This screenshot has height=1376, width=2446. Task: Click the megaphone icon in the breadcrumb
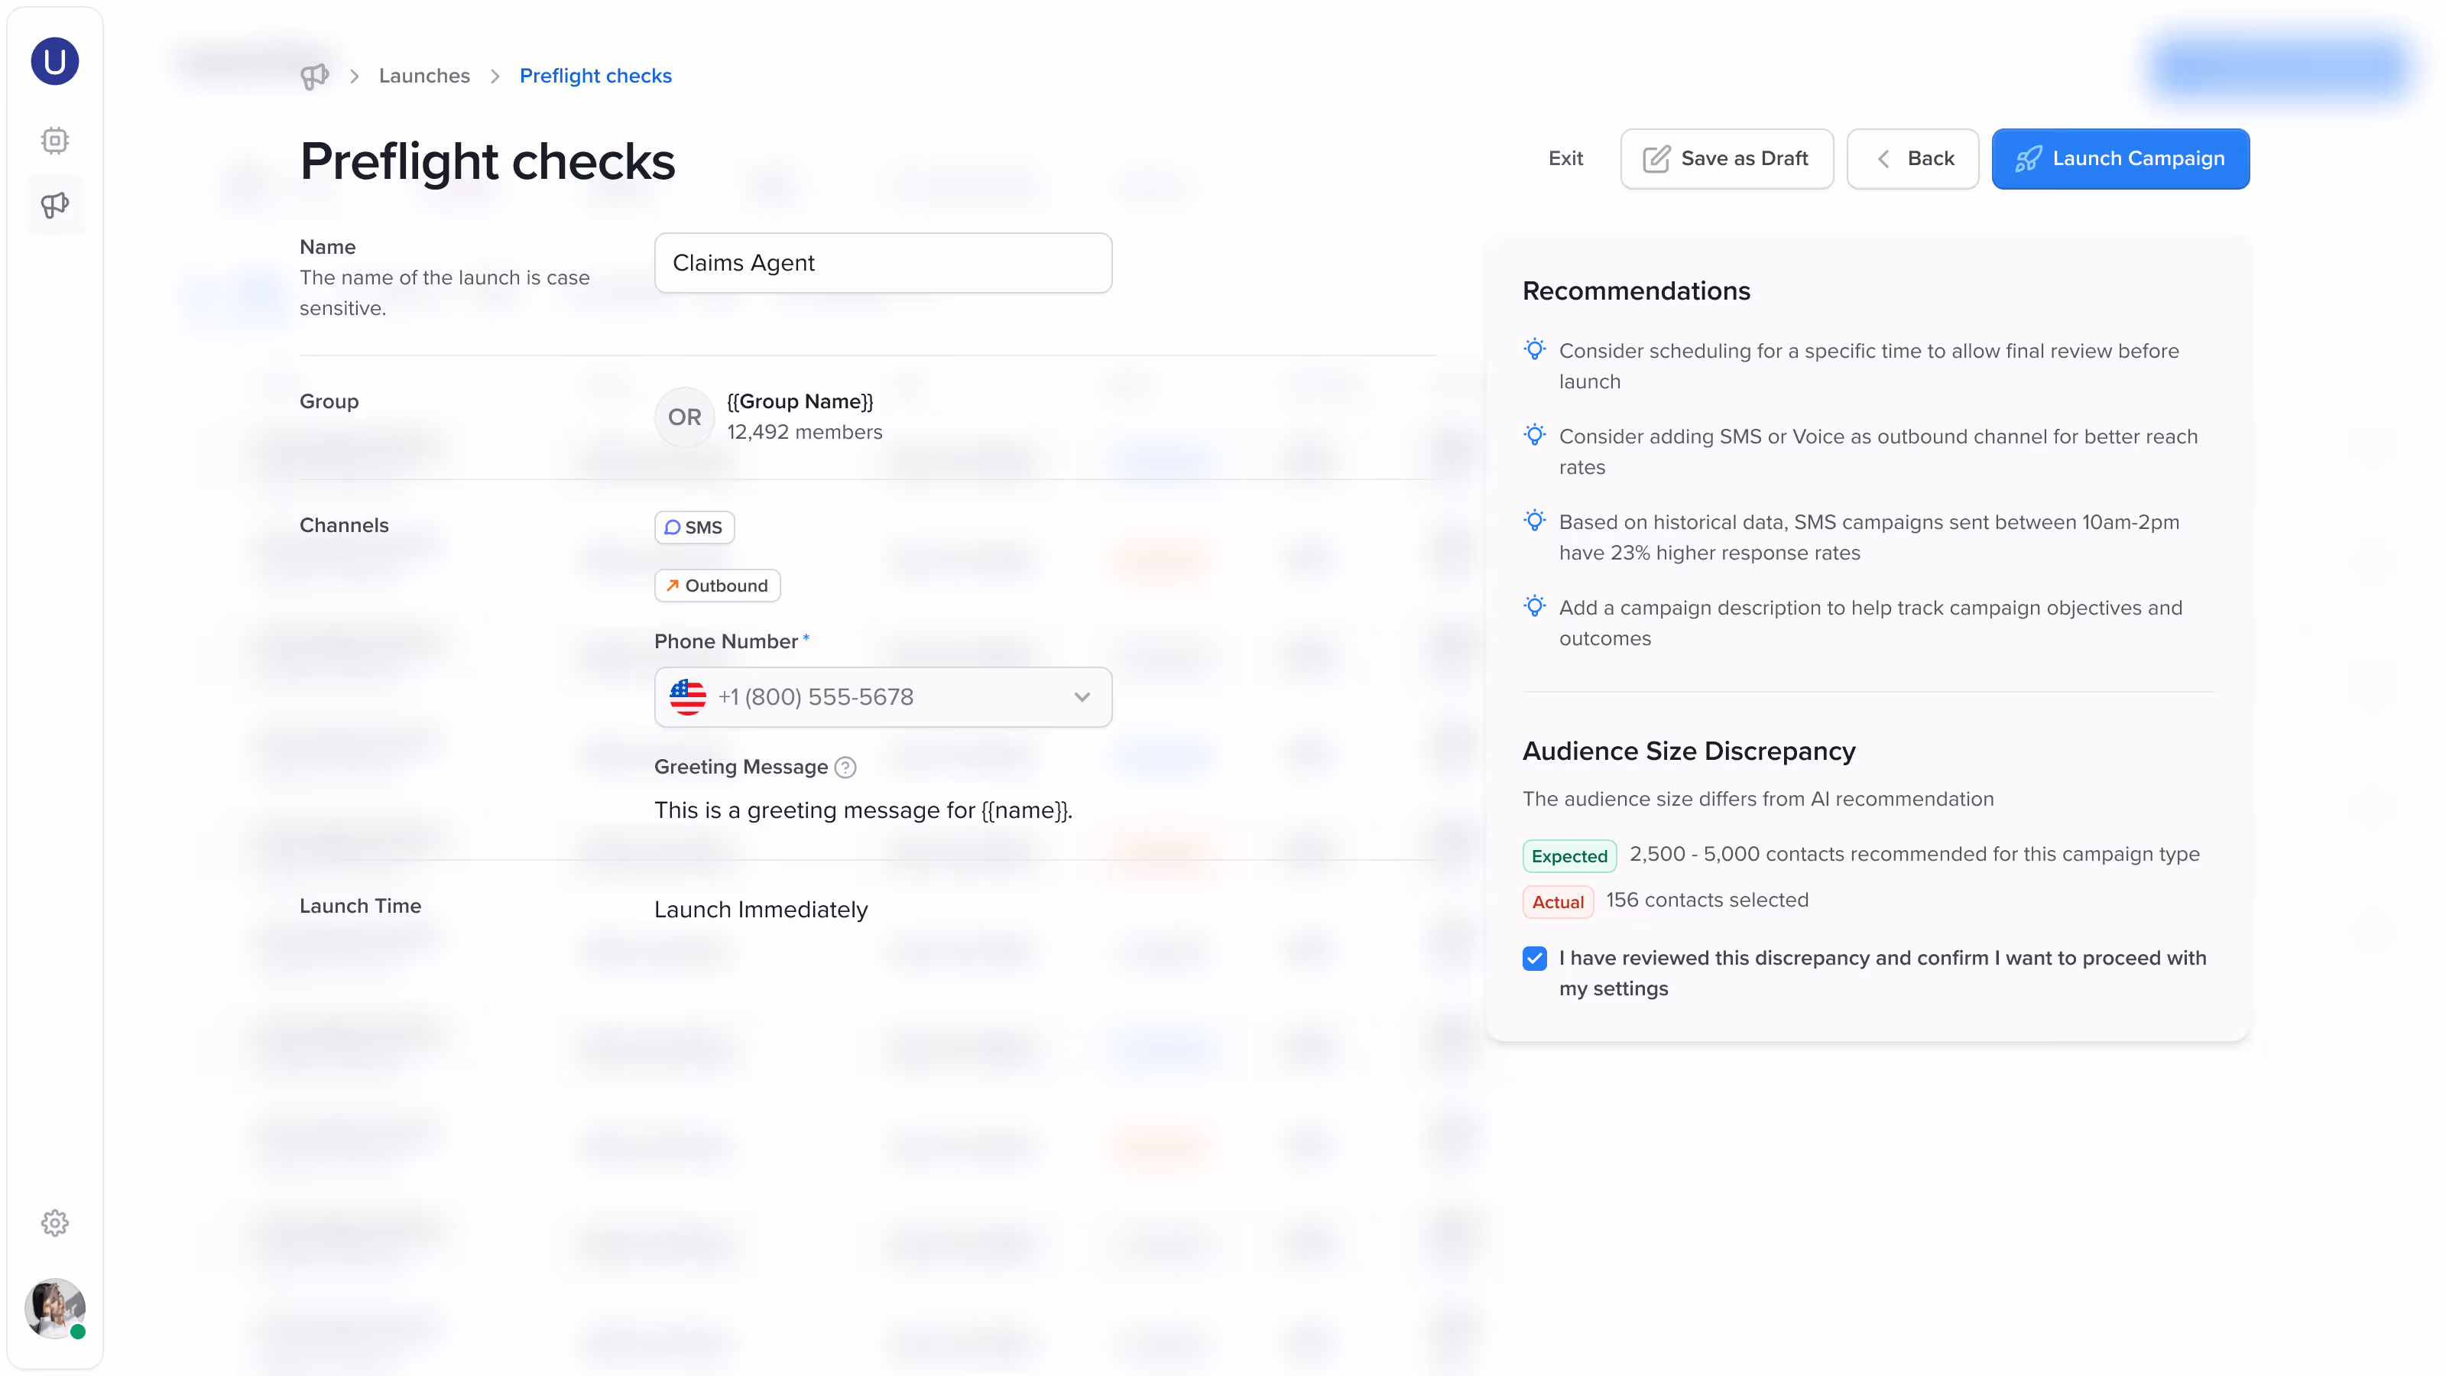pos(314,75)
